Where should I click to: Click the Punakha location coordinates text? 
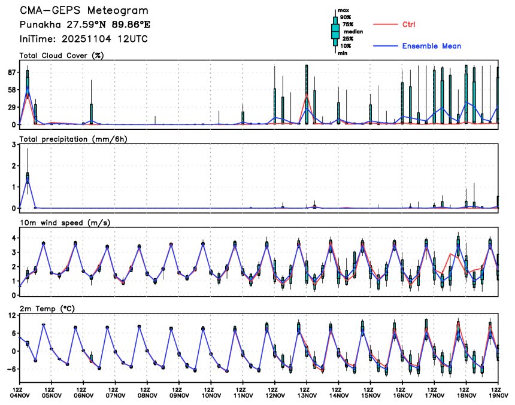click(84, 26)
